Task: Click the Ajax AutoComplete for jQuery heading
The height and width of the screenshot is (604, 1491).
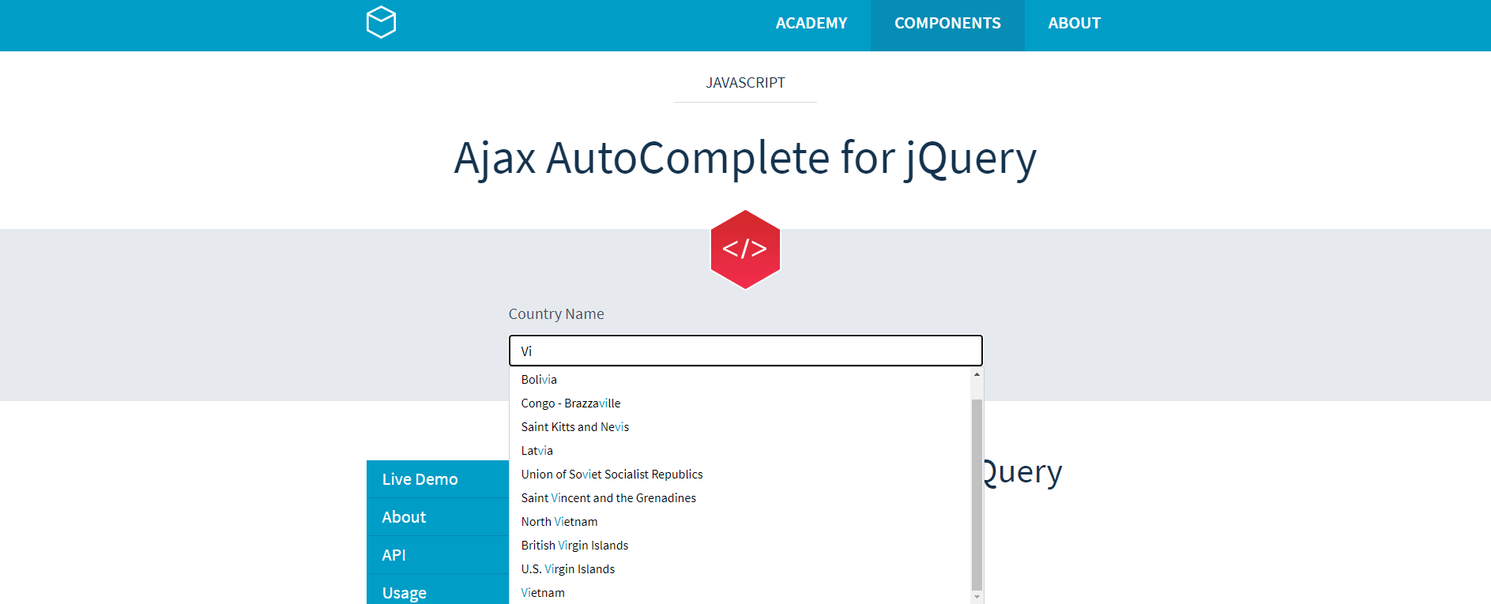Action: [x=745, y=159]
